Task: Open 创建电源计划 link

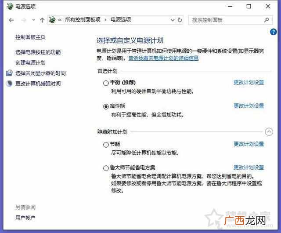Action: point(30,63)
